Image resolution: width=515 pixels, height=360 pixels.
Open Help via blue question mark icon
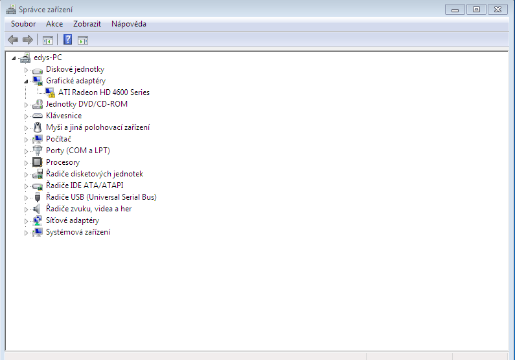(x=67, y=40)
